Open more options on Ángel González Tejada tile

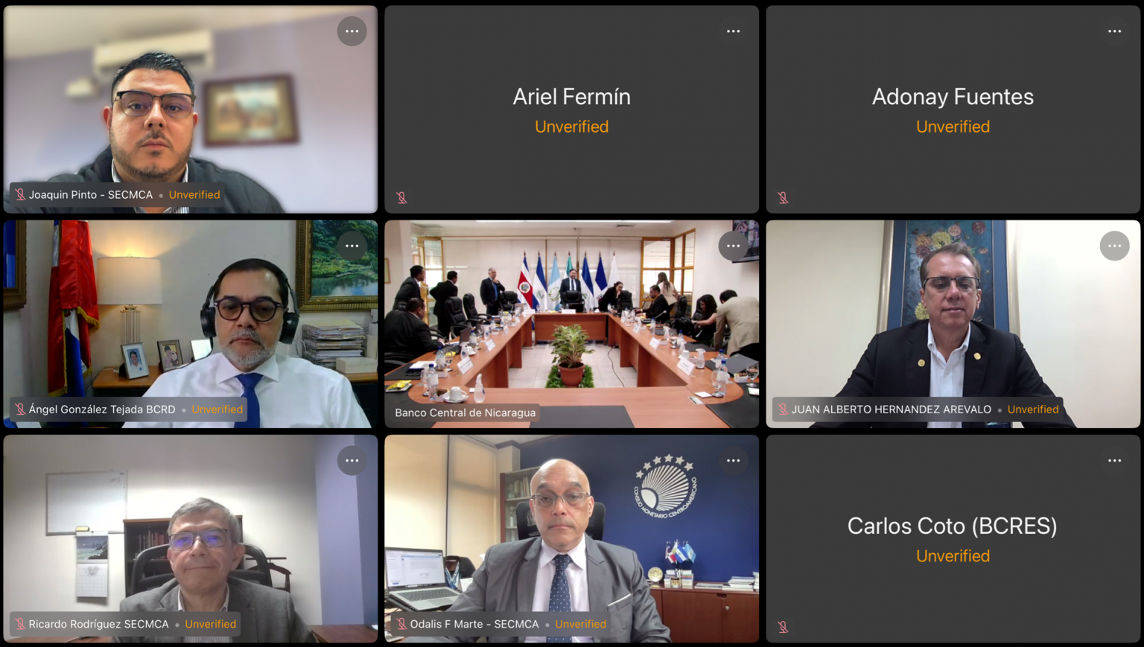pyautogui.click(x=352, y=246)
